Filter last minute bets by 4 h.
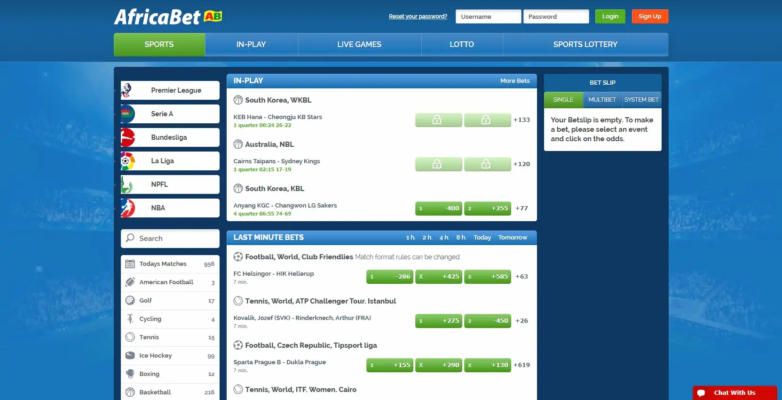782x400 pixels. click(x=444, y=238)
